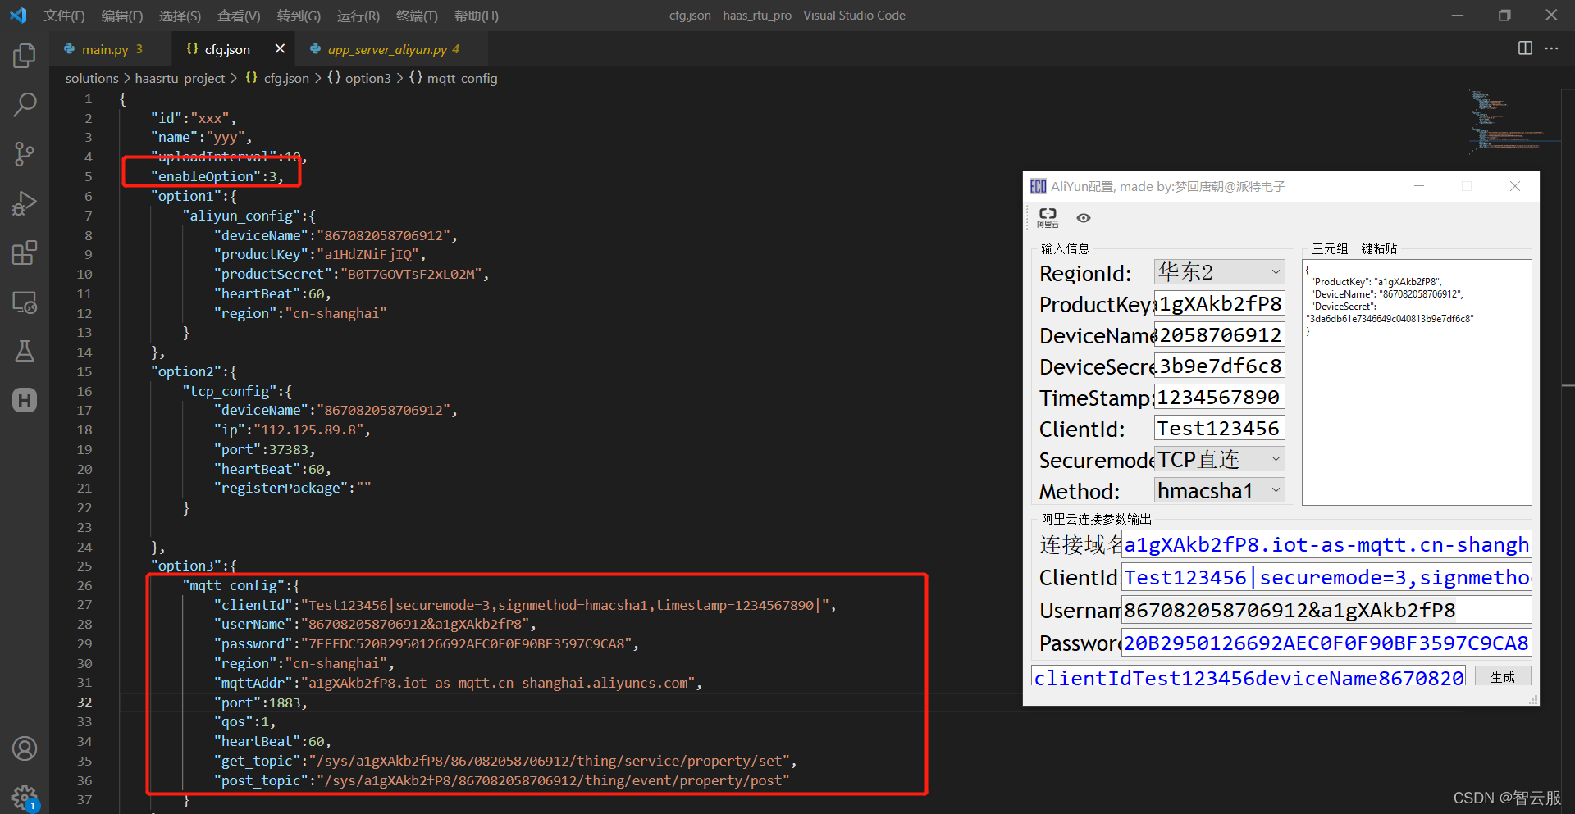Open the Manage gear icon
Viewport: 1575px width, 814px height.
[25, 797]
